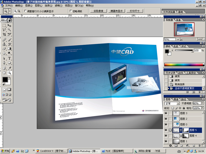Select the Eraser tool
206x154 pixels.
[4, 49]
